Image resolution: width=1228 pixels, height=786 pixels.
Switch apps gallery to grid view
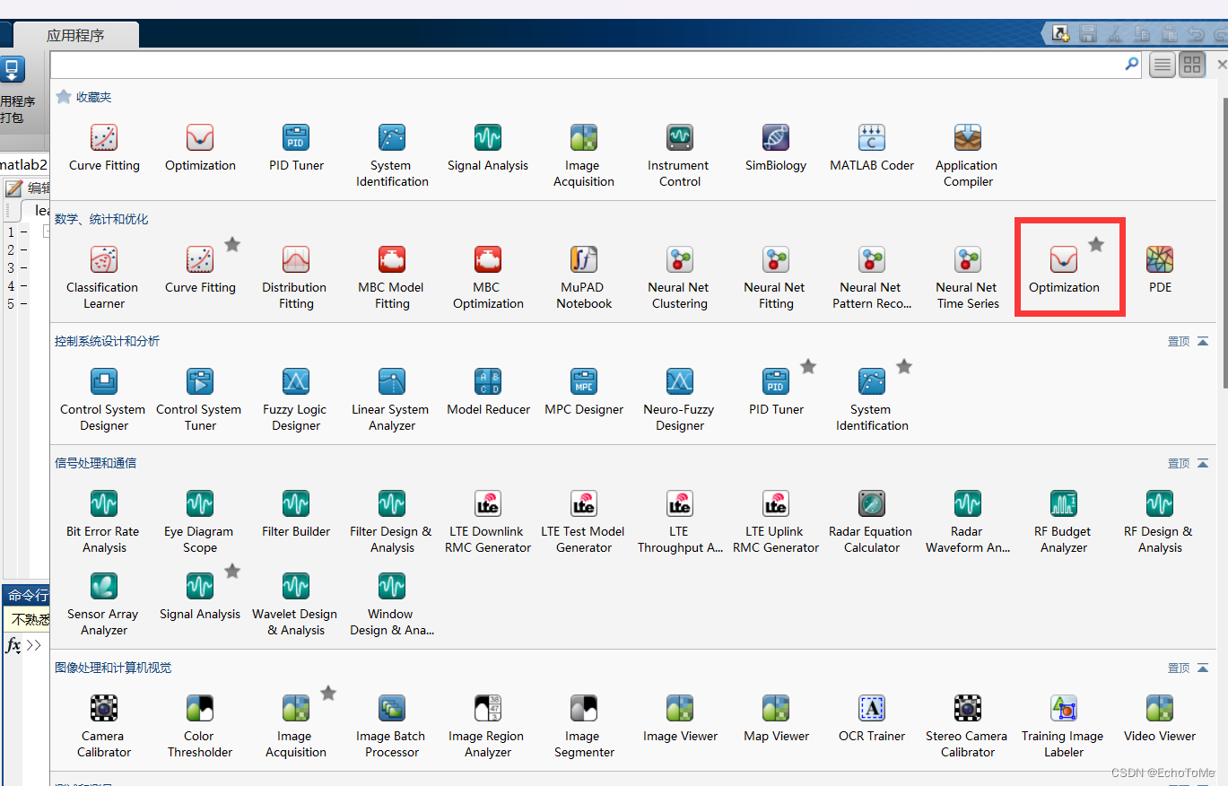(1192, 65)
